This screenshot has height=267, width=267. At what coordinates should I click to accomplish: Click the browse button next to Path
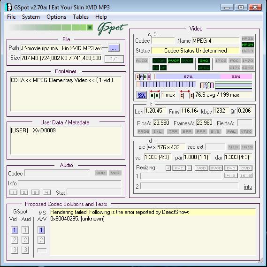pos(114,48)
